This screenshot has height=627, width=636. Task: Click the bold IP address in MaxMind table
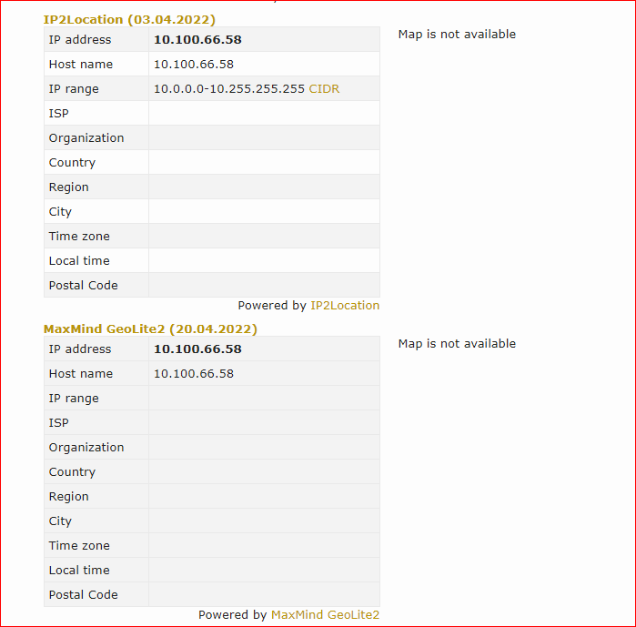point(197,349)
